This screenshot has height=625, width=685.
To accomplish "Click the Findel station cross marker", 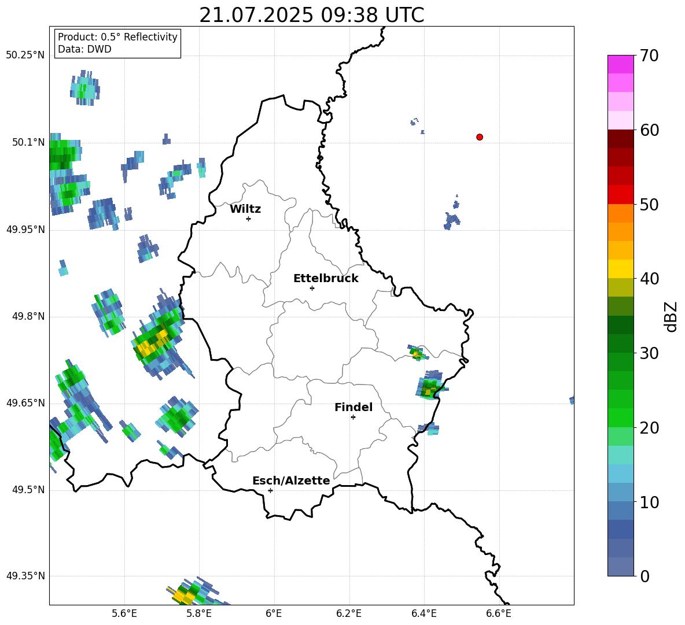I will [x=353, y=417].
